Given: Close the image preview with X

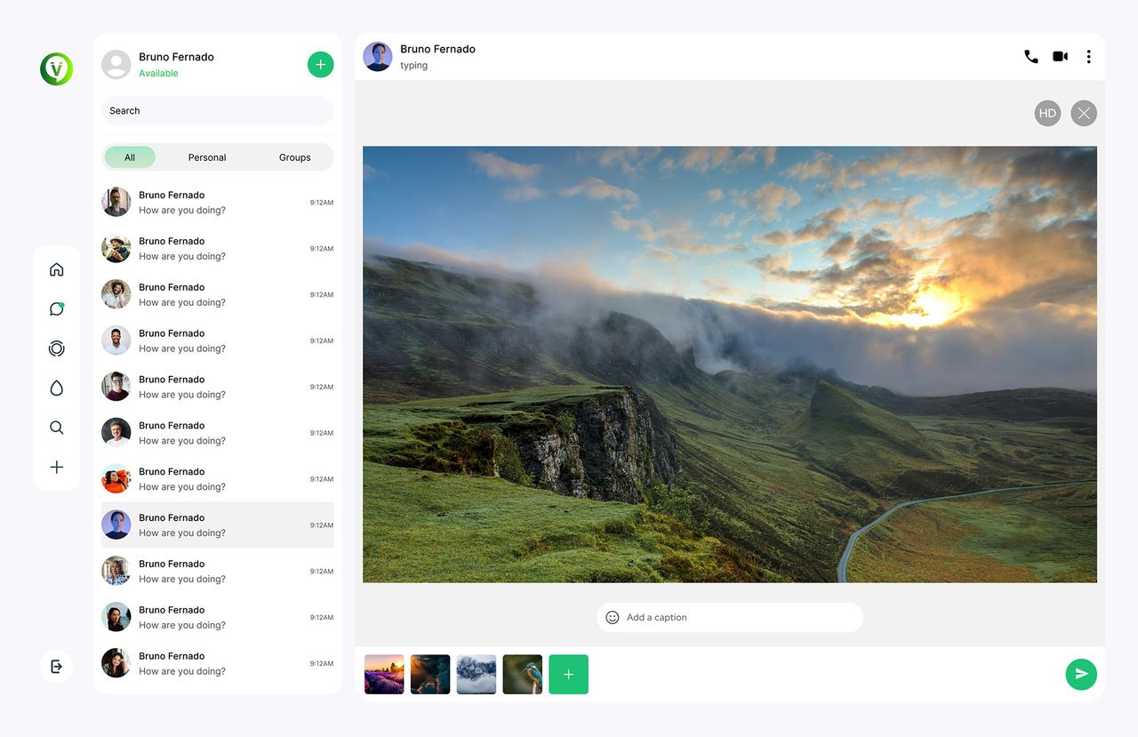Looking at the screenshot, I should tap(1084, 113).
